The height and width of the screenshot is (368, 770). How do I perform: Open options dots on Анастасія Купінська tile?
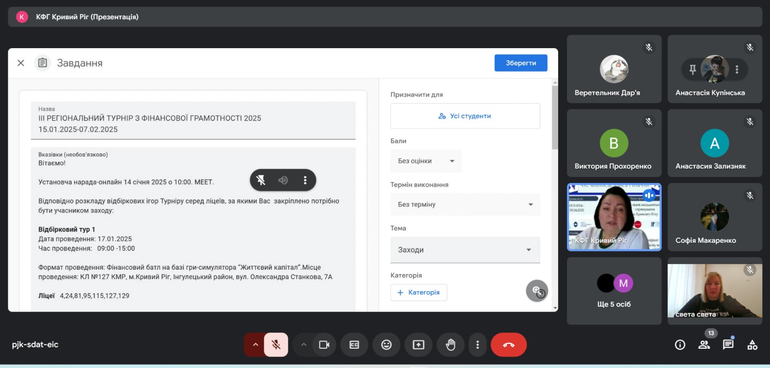(737, 69)
